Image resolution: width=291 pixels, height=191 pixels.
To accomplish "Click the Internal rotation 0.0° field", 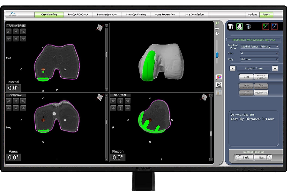I will click(13, 88).
